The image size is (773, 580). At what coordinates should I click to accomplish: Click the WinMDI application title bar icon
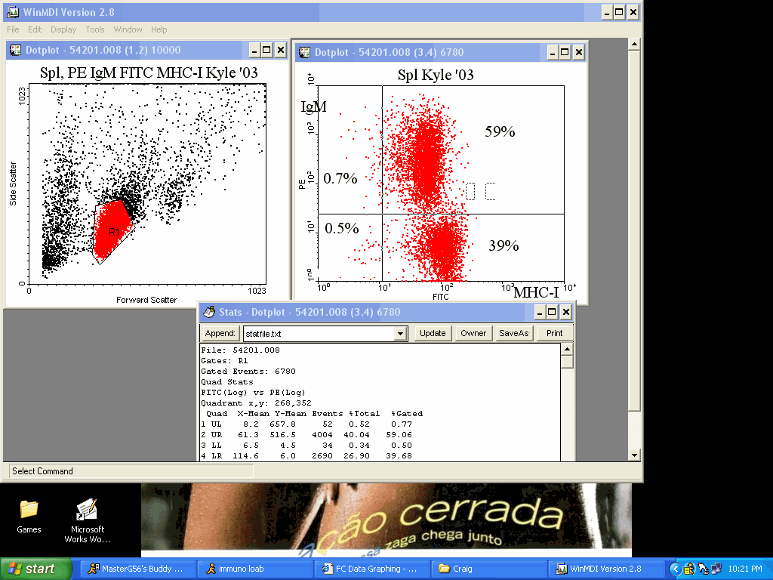[12, 12]
